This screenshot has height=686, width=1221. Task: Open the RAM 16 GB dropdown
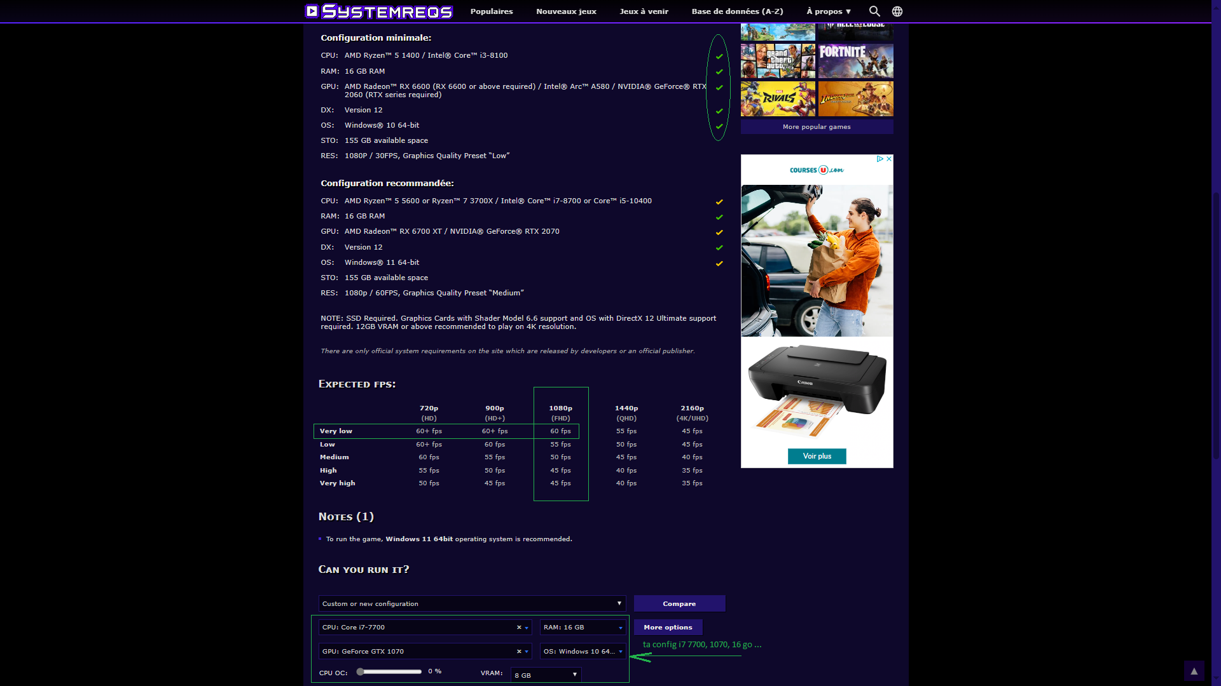(583, 628)
